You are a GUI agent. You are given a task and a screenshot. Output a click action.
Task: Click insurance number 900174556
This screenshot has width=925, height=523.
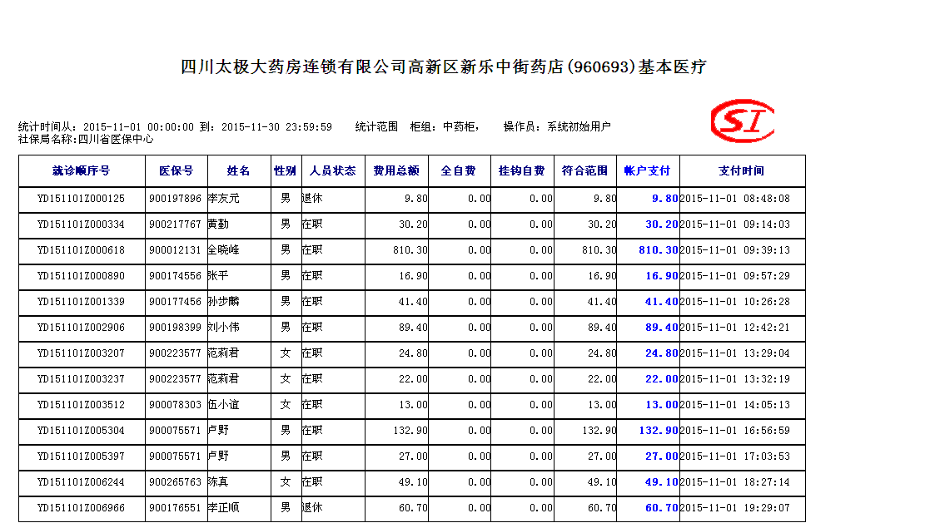[175, 276]
